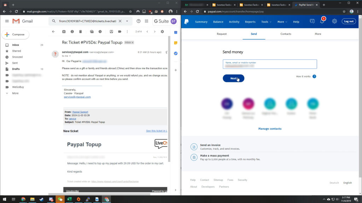Switch to the Request tab
This screenshot has height=203, width=362.
click(x=222, y=34)
